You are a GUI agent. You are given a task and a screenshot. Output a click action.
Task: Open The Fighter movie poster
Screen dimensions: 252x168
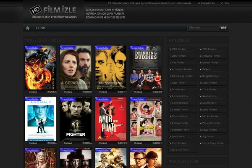(76, 118)
